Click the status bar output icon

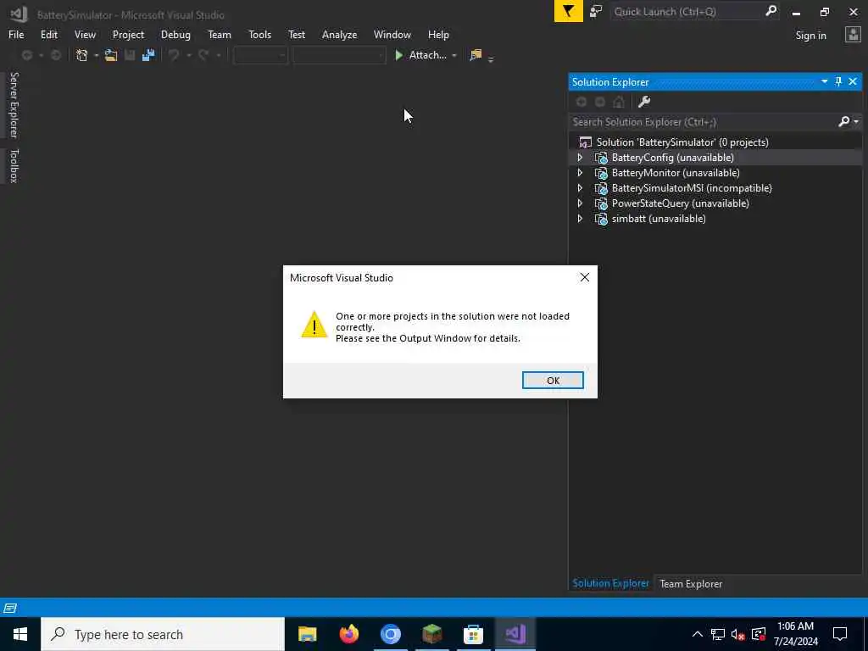[x=10, y=608]
